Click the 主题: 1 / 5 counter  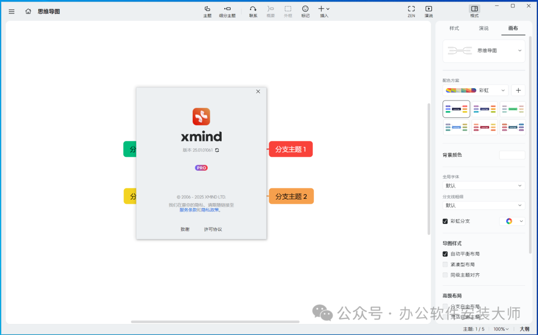pyautogui.click(x=474, y=329)
